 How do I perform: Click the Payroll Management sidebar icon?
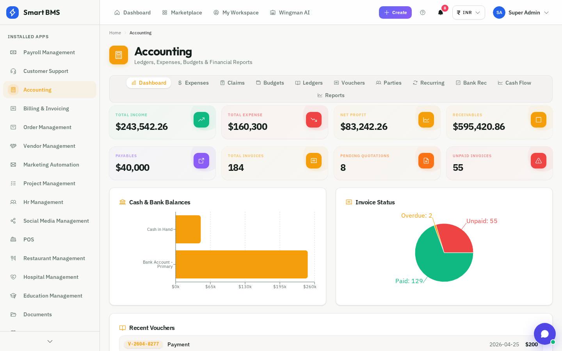click(13, 52)
